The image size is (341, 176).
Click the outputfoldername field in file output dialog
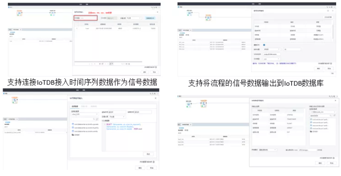click(272, 54)
